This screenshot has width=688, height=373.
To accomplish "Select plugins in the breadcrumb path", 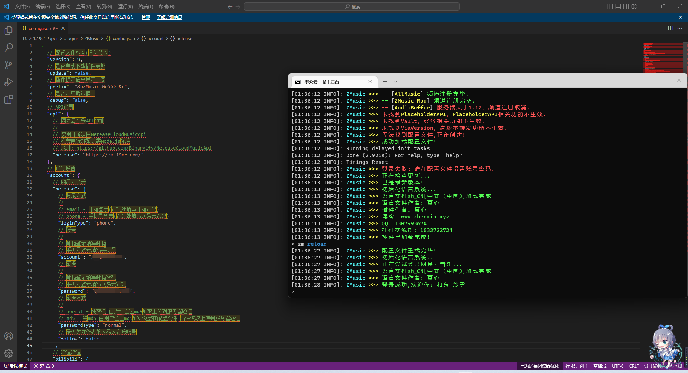I will click(71, 38).
